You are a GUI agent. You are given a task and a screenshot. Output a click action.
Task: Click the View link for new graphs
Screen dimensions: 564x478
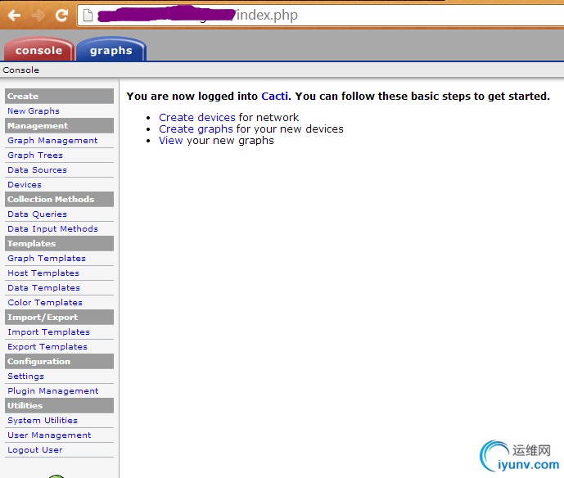pyautogui.click(x=171, y=140)
